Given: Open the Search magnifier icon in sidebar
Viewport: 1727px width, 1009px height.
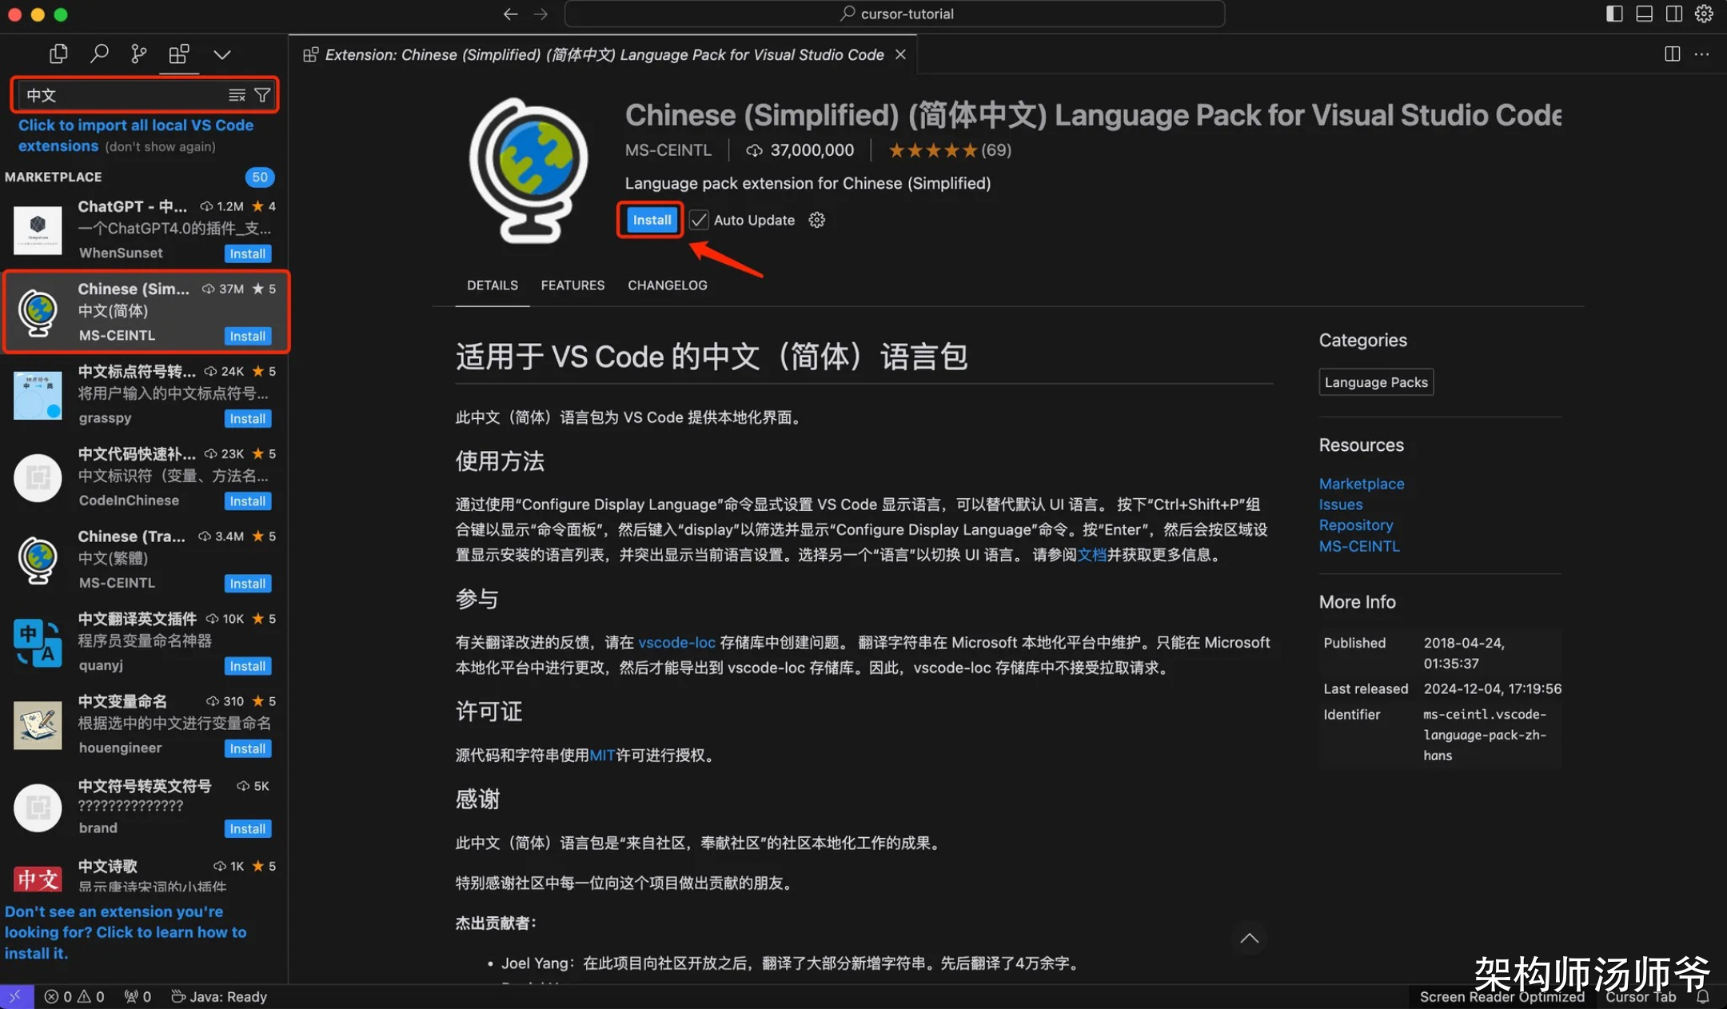Looking at the screenshot, I should pyautogui.click(x=99, y=54).
